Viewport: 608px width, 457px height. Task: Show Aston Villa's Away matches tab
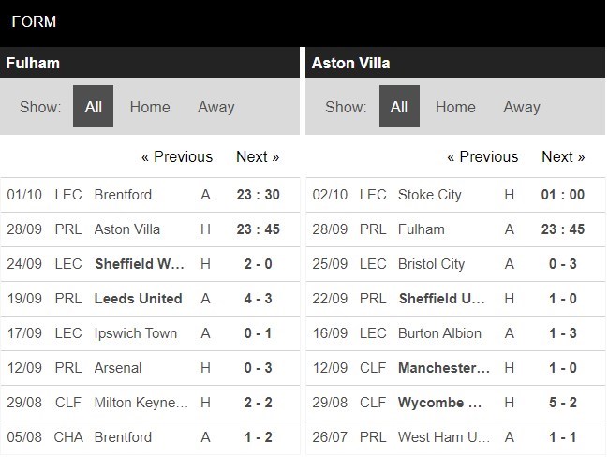tap(522, 107)
